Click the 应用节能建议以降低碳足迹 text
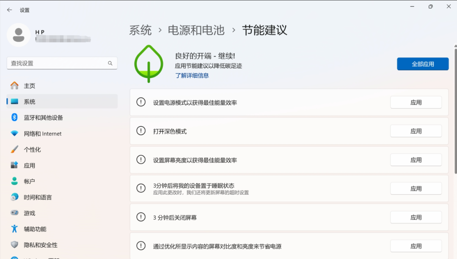The width and height of the screenshot is (457, 259). coord(208,66)
